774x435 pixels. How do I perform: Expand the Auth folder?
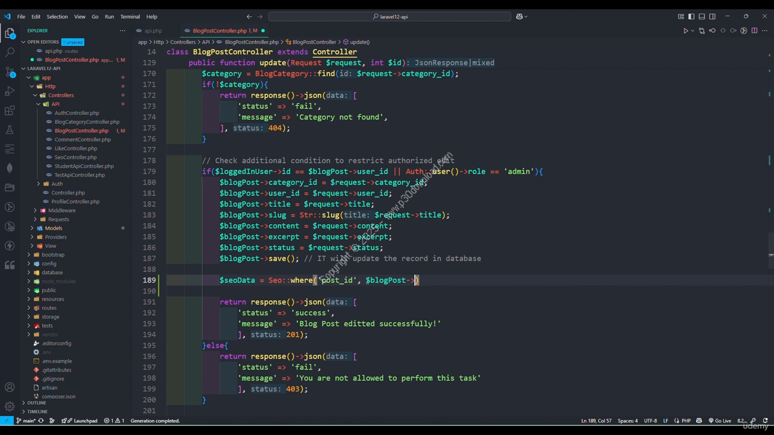pyautogui.click(x=57, y=184)
